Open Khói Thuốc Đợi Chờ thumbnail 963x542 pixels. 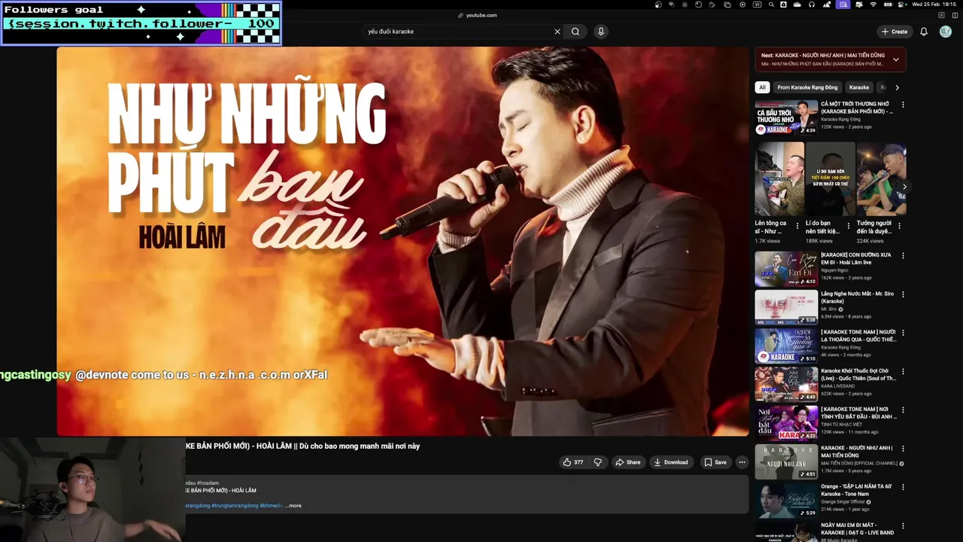pyautogui.click(x=786, y=385)
